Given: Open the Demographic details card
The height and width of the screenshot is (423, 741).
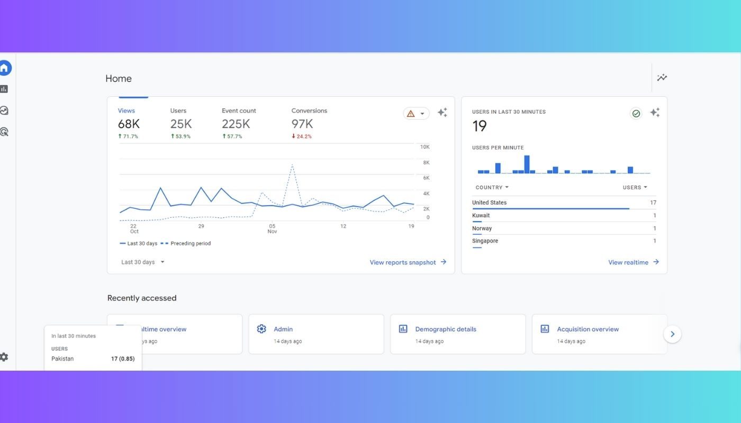Looking at the screenshot, I should click(458, 334).
